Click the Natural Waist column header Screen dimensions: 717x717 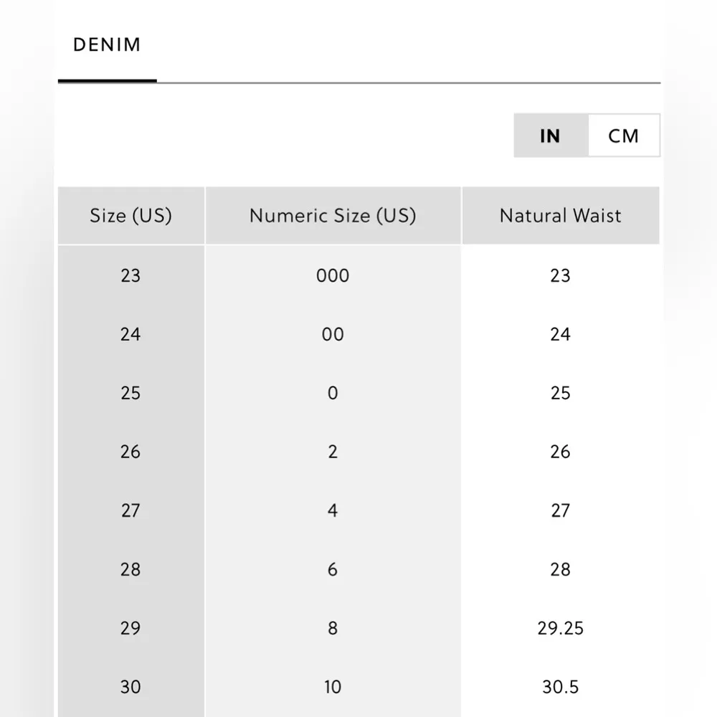(560, 216)
